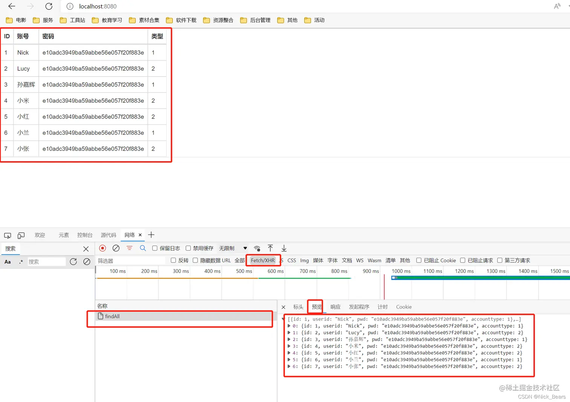Expand preview item 3 小米
570x402 pixels.
pos(289,346)
